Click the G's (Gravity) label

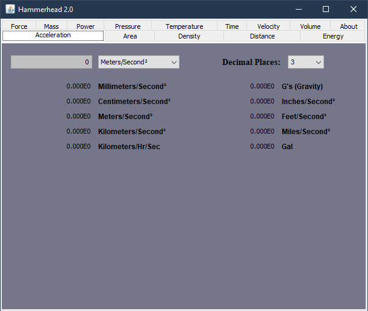pos(302,87)
